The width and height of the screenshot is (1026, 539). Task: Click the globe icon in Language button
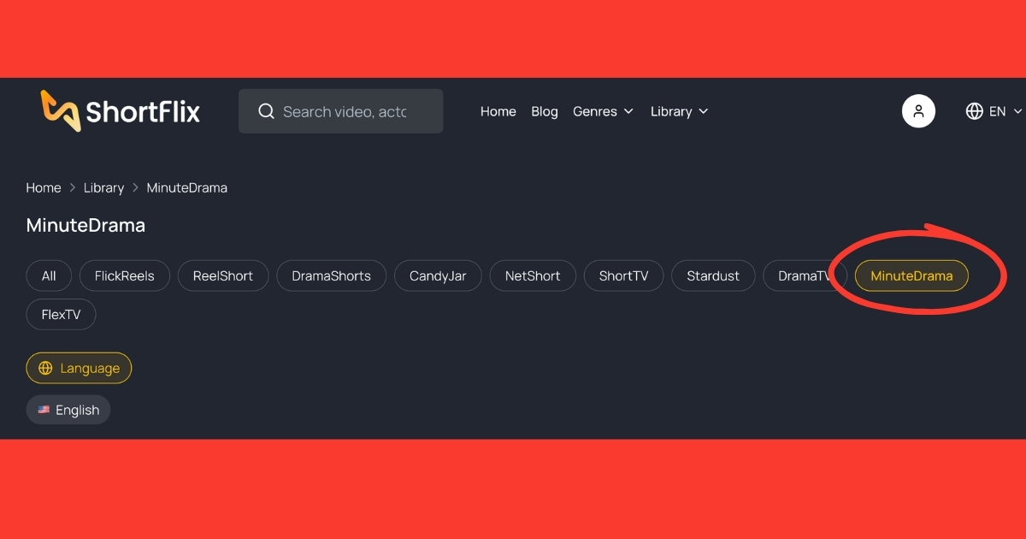pos(45,368)
